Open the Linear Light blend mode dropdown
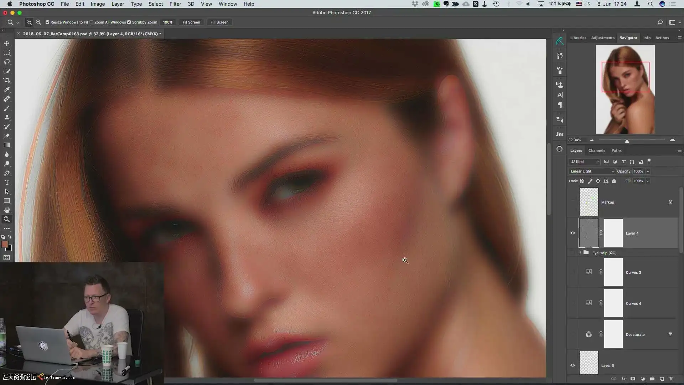 [592, 171]
